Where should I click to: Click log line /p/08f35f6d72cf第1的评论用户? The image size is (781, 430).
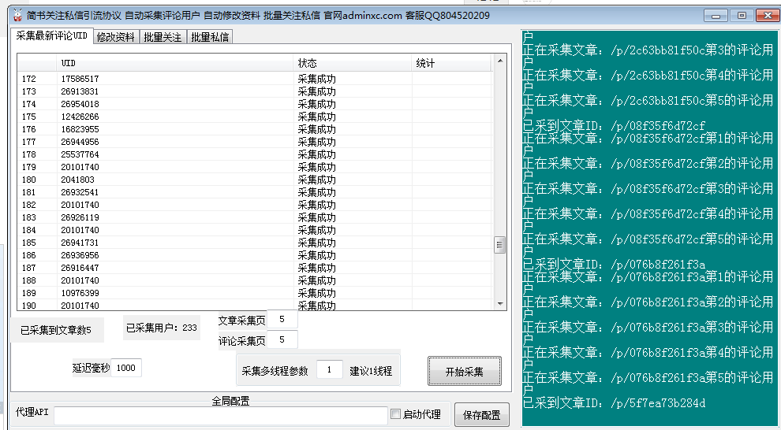tap(648, 143)
